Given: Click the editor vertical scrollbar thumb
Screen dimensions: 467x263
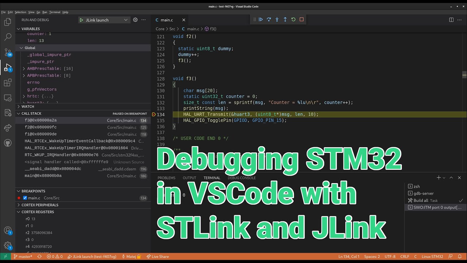Looking at the screenshot, I should 464,74.
